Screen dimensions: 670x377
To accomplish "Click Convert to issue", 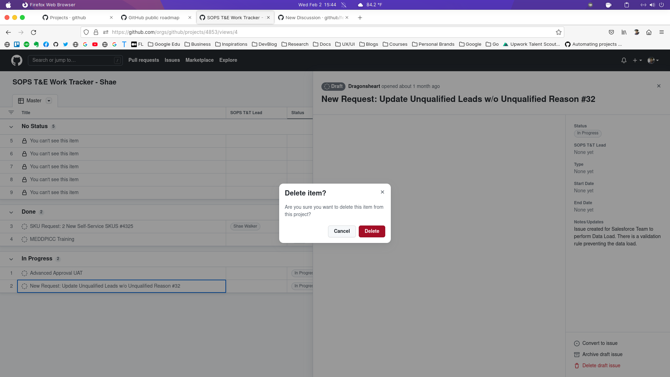I will click(x=596, y=343).
